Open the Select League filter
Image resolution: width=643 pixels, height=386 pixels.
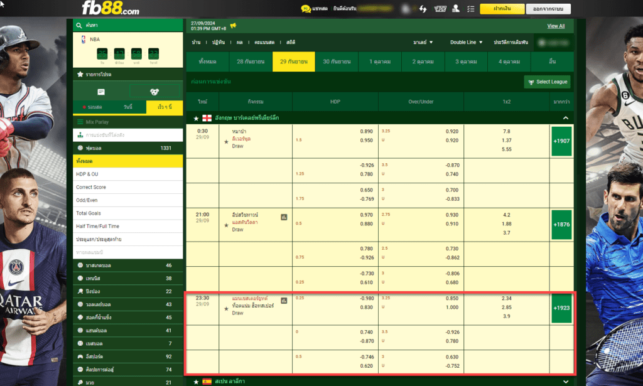click(x=547, y=82)
